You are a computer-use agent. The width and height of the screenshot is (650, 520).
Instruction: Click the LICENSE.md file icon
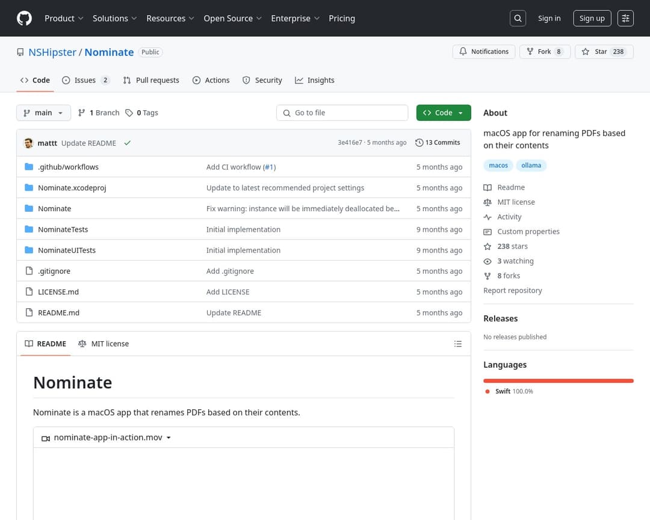pos(29,291)
